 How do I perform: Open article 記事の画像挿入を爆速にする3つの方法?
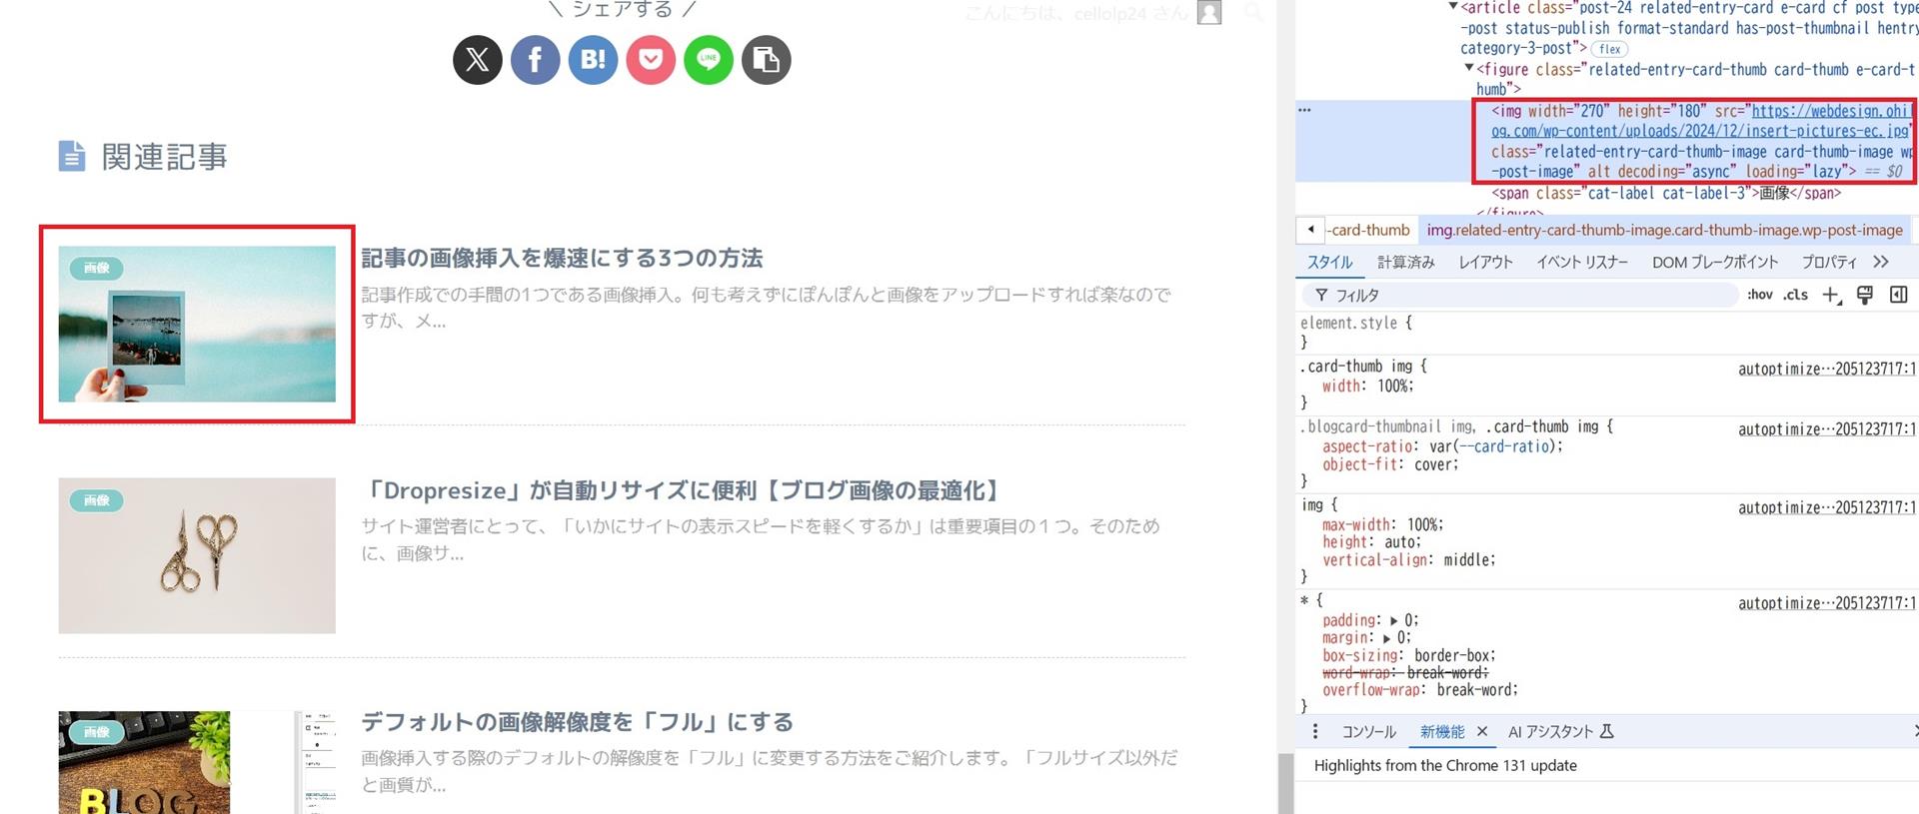[x=562, y=259]
